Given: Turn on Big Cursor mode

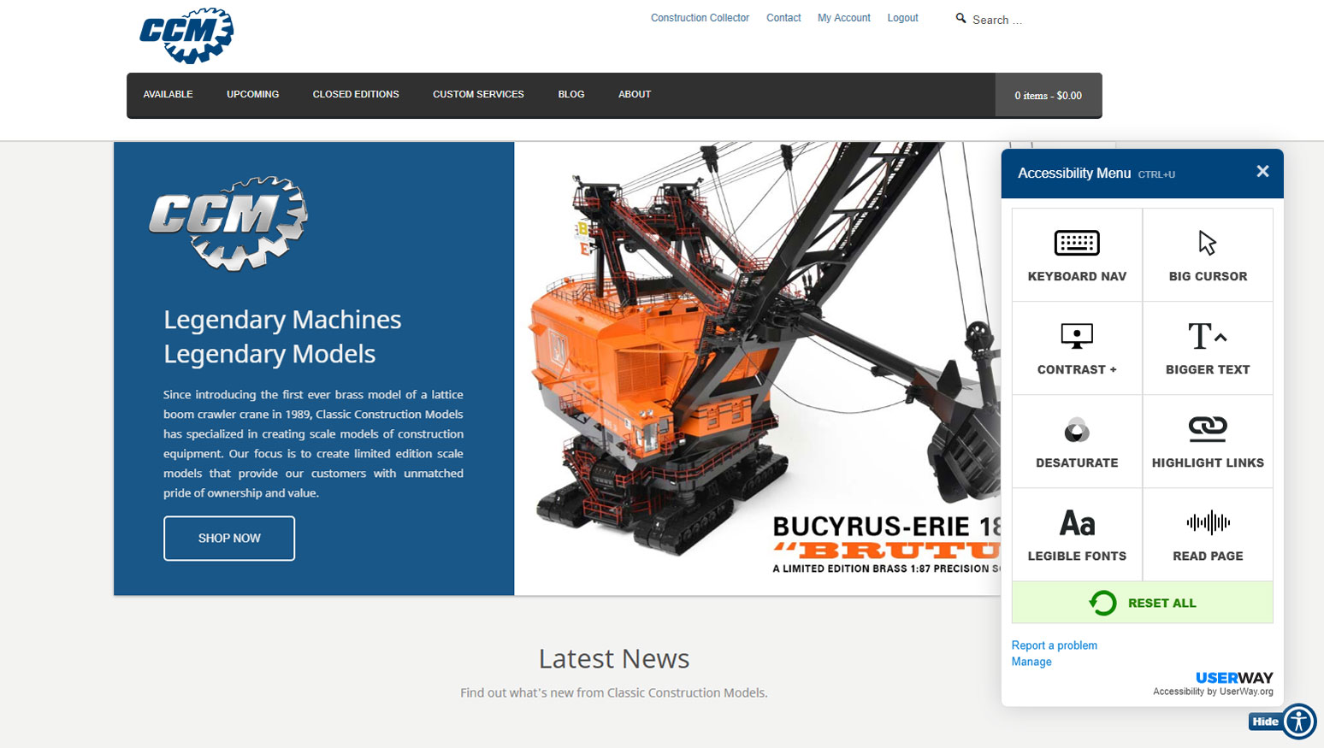Looking at the screenshot, I should (1208, 255).
